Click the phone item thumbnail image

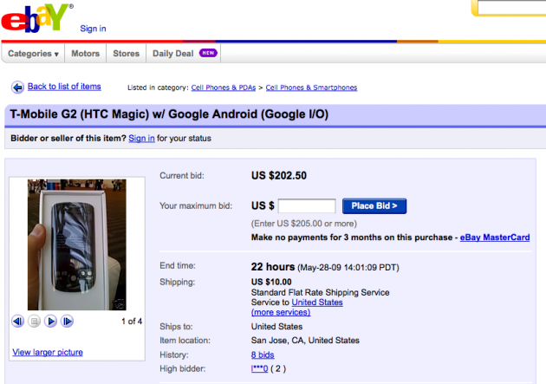pyautogui.click(x=76, y=244)
